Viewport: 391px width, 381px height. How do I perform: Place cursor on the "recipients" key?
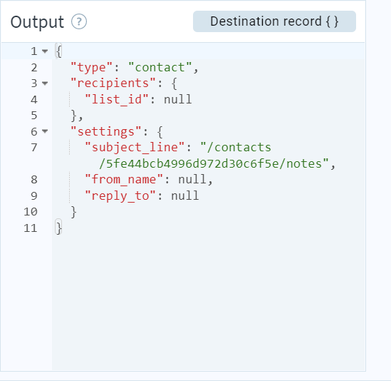tap(113, 83)
